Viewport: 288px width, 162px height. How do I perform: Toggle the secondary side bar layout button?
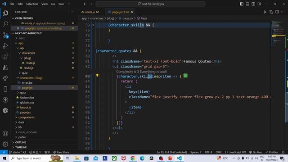pos(253,4)
